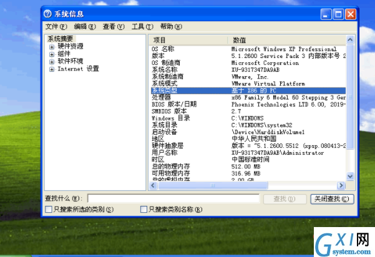Enable 只搜索类别名称 checkbox
This screenshot has height=257, width=375.
[144, 210]
